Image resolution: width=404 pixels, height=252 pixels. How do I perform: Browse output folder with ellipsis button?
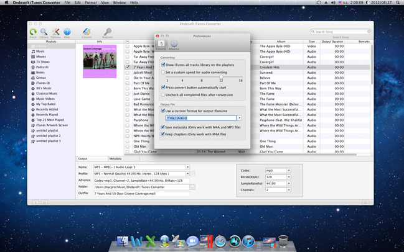click(192, 187)
